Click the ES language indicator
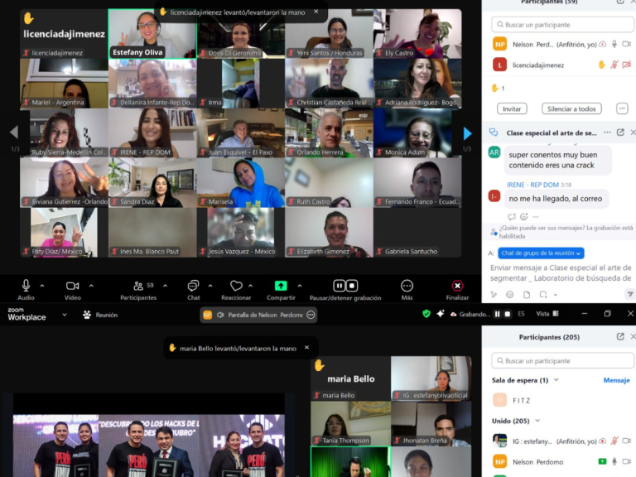Screen dimensions: 636x477 point(521,314)
